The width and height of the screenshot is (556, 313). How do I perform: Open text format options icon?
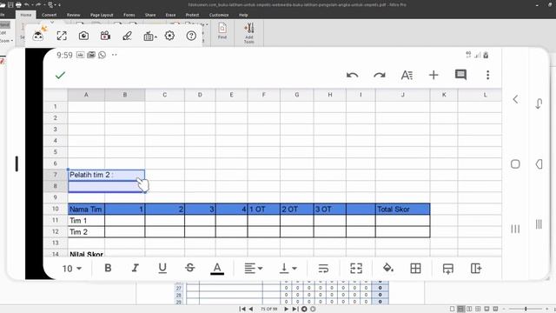[x=407, y=76]
